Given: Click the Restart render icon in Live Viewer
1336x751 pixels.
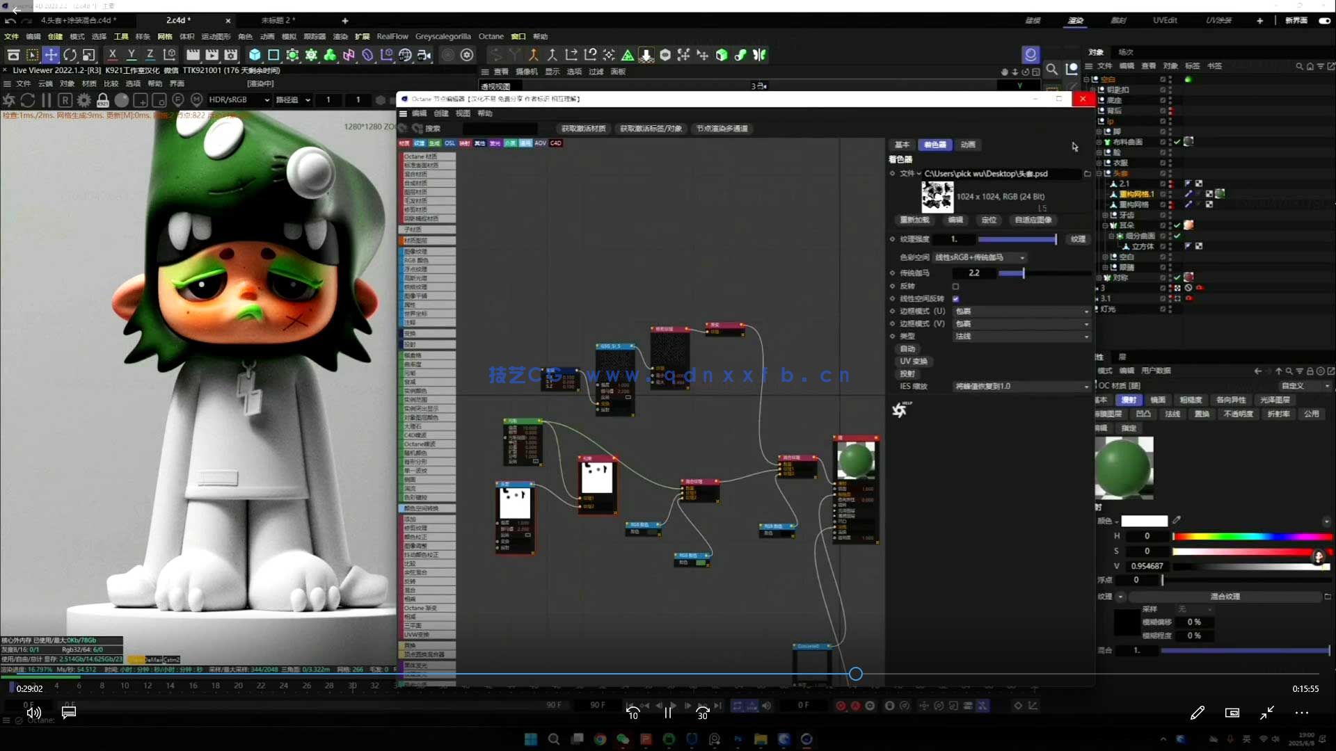Looking at the screenshot, I should tap(28, 100).
